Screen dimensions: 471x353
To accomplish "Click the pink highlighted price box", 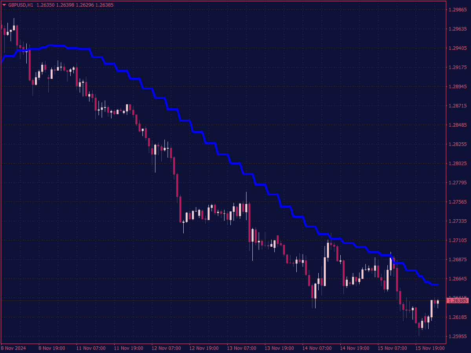I will 458,300.
